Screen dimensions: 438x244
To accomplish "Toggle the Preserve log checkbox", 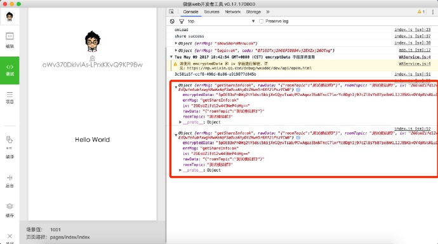I will pos(261,21).
